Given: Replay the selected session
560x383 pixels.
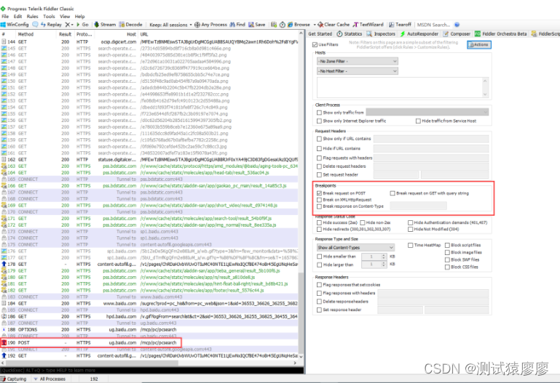Looking at the screenshot, I should click(x=52, y=25).
